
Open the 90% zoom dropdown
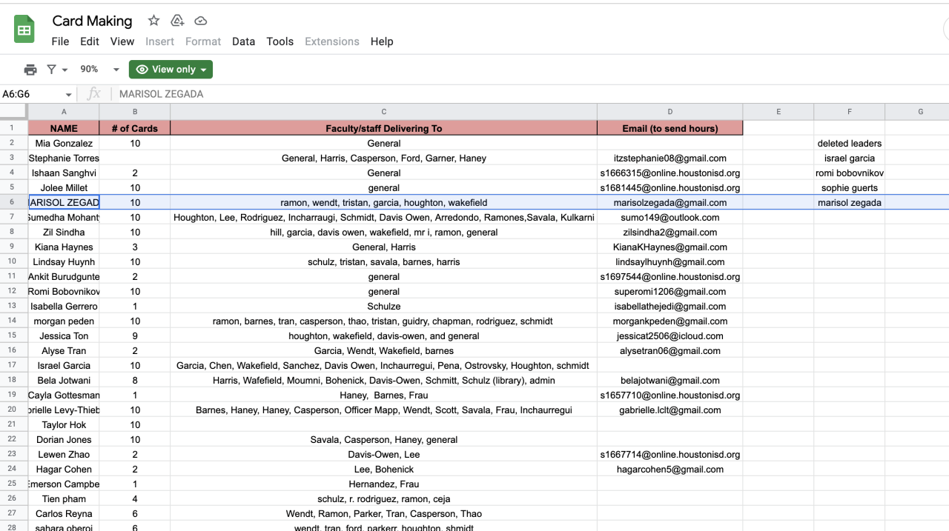99,70
